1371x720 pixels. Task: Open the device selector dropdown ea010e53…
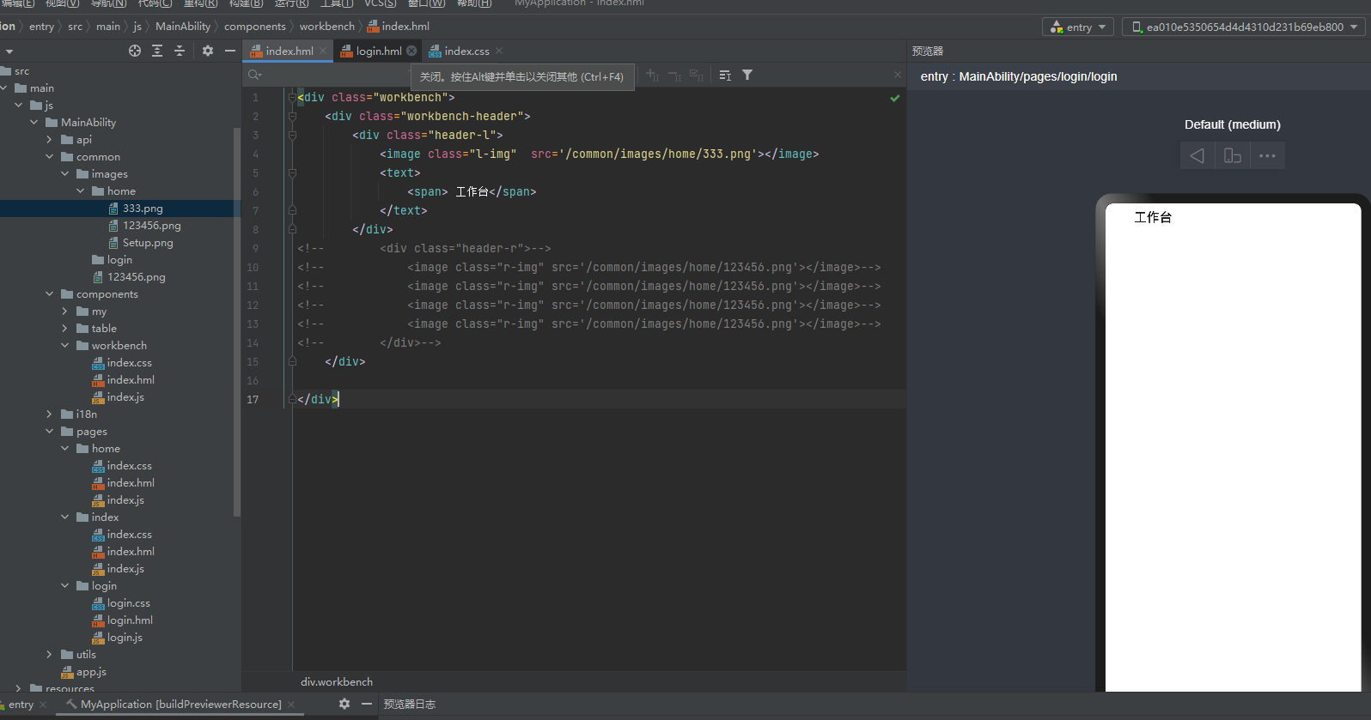pyautogui.click(x=1244, y=27)
